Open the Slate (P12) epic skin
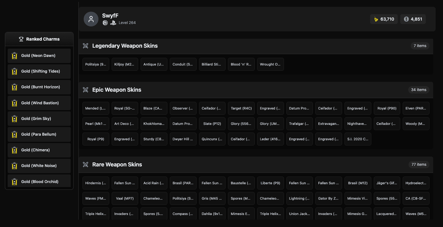Screen dimensions: 443x227 click(x=212, y=124)
